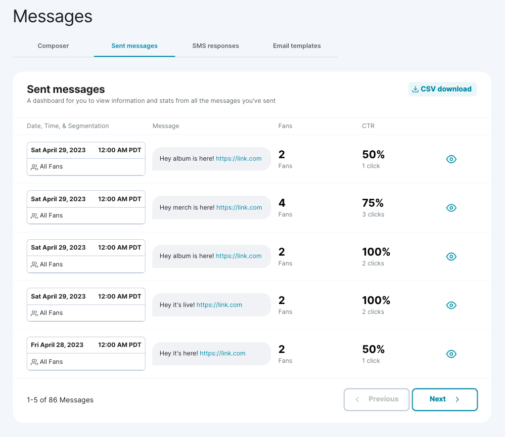
Task: Click the Fri April 28, 2023 date box
Action: tap(86, 345)
